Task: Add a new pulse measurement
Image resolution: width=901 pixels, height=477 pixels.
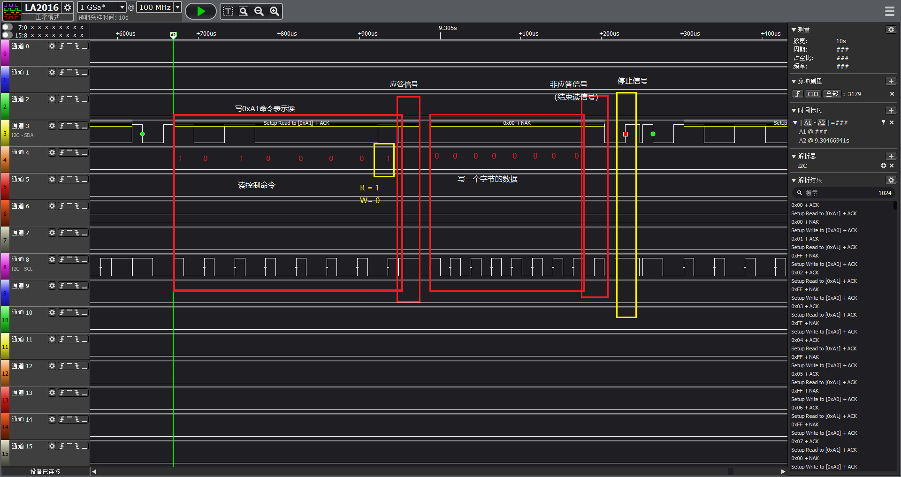Action: 891,81
